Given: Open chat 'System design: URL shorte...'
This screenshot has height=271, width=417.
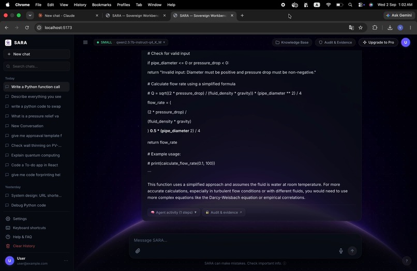Looking at the screenshot, I should click(37, 195).
